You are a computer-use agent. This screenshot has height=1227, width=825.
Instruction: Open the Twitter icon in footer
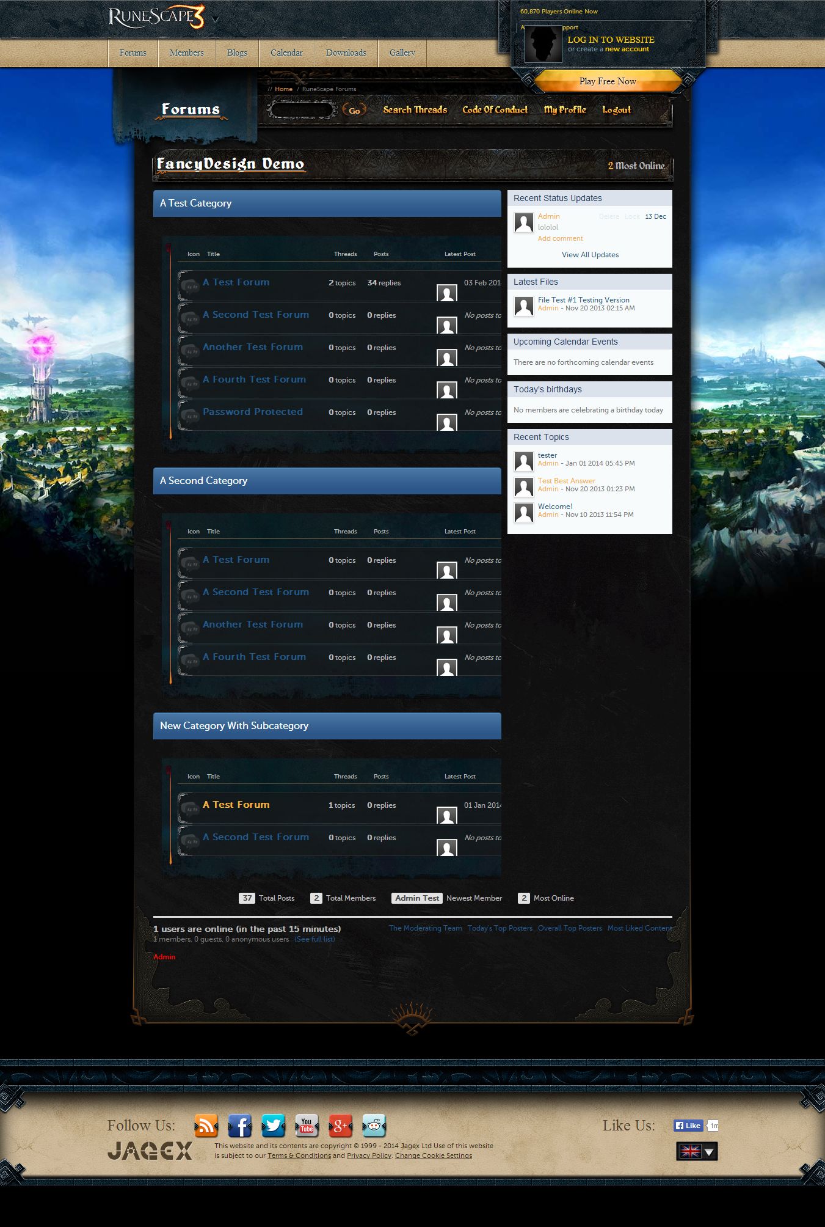pyautogui.click(x=273, y=1126)
